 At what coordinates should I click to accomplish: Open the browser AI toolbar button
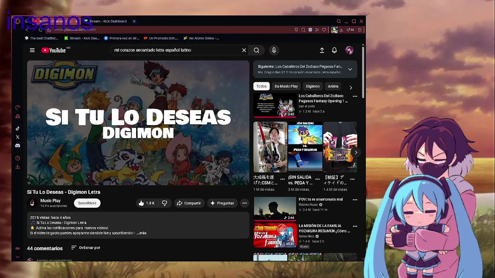[350, 30]
